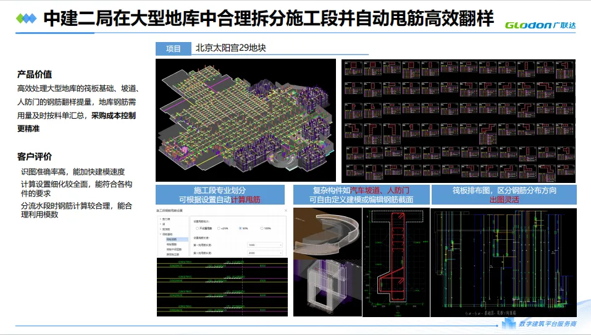
Task: Close the 施工段钢筋甩筋设置 dialog
Action: [x=286, y=211]
